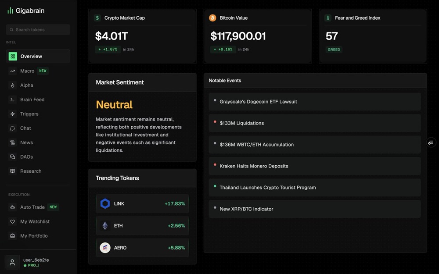
Task: Open Research in the sidebar
Action: point(31,171)
